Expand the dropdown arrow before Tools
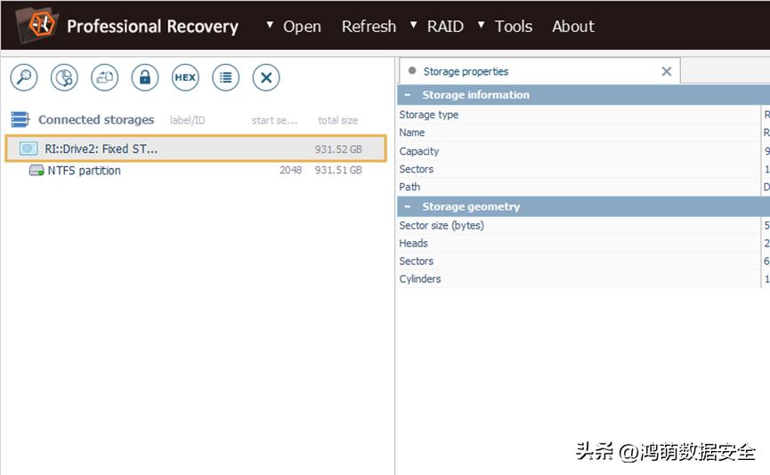 pos(482,25)
